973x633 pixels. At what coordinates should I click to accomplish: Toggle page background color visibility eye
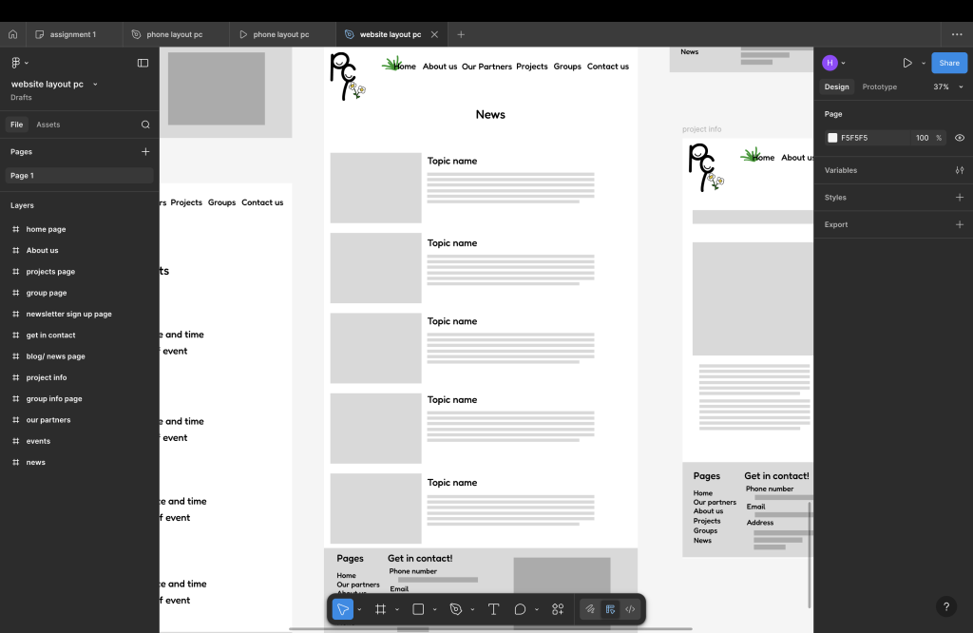[x=959, y=138]
